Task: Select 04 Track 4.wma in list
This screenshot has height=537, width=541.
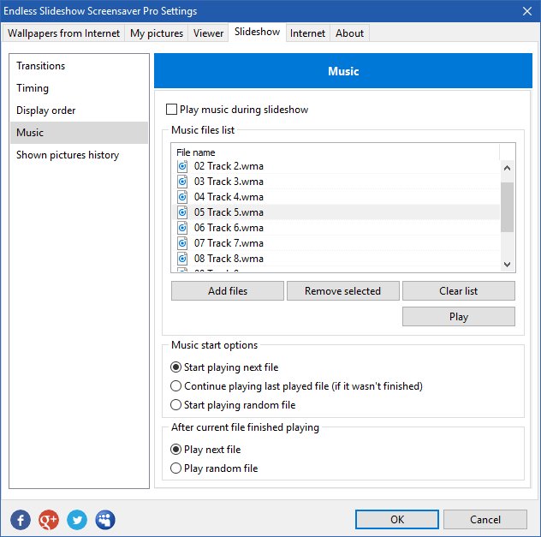Action: tap(336, 197)
